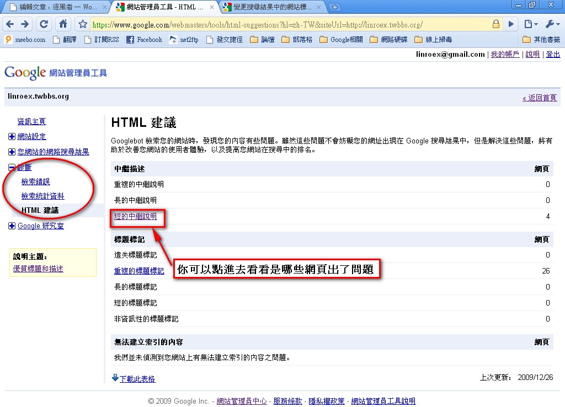The width and height of the screenshot is (565, 407).
Task: Open the 網路硬碟 bookmarks folder
Action: (388, 40)
